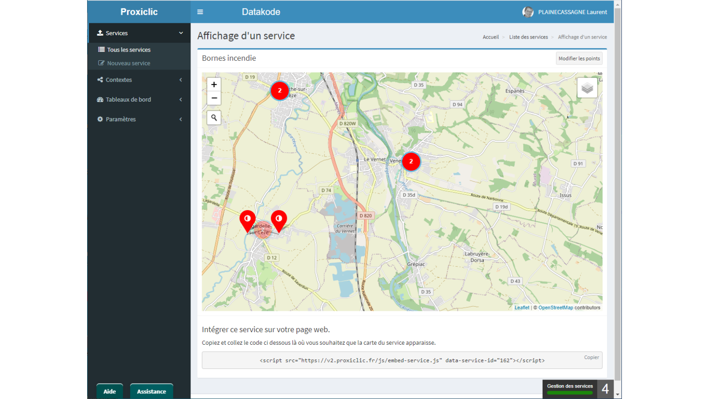This screenshot has height=399, width=709.
Task: Open the cluster marker at Venerque
Action: (411, 161)
